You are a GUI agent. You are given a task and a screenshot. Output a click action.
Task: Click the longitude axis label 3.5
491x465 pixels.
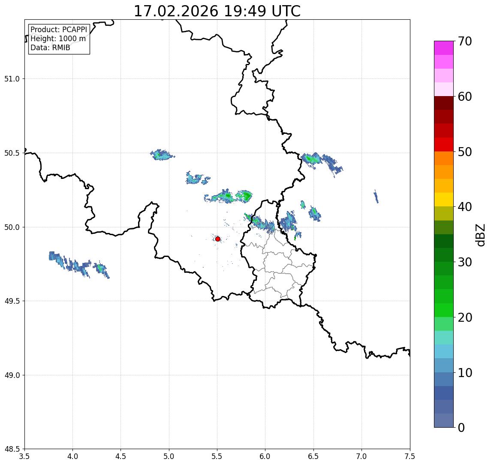pos(24,456)
